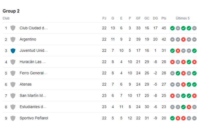The height and width of the screenshot is (133, 201).
Task: Click the PJ column header
Action: point(104,18)
